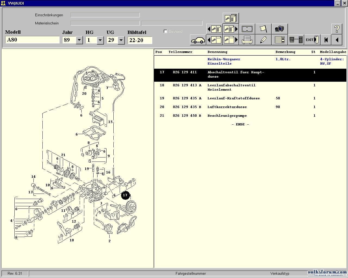Open the Jahr dropdown arrow
348x278 pixels.
(x=79, y=40)
